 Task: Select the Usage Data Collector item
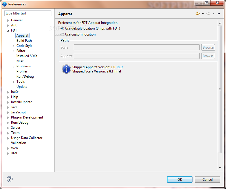coord(27,138)
